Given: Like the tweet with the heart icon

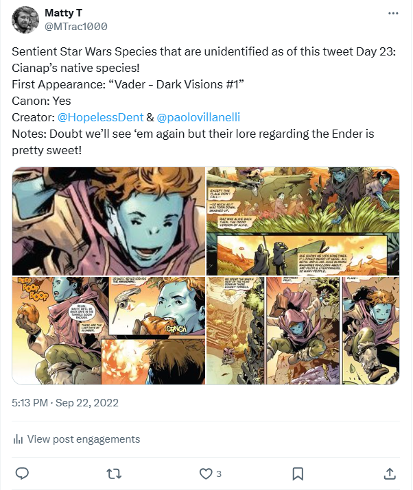Looking at the screenshot, I should click(205, 473).
